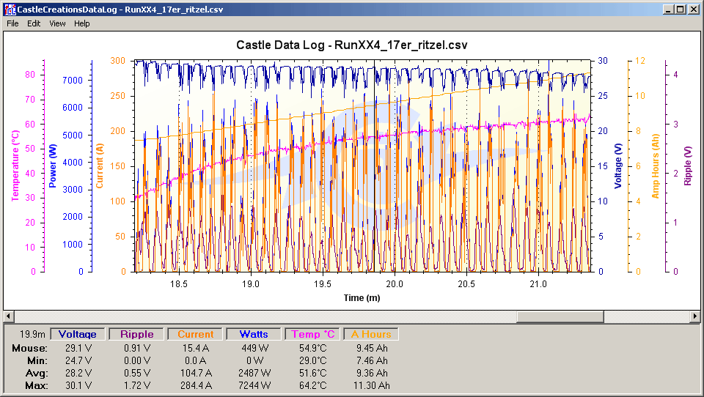The width and height of the screenshot is (704, 397).
Task: Click the 300 tick on Current axis
Action: (117, 61)
